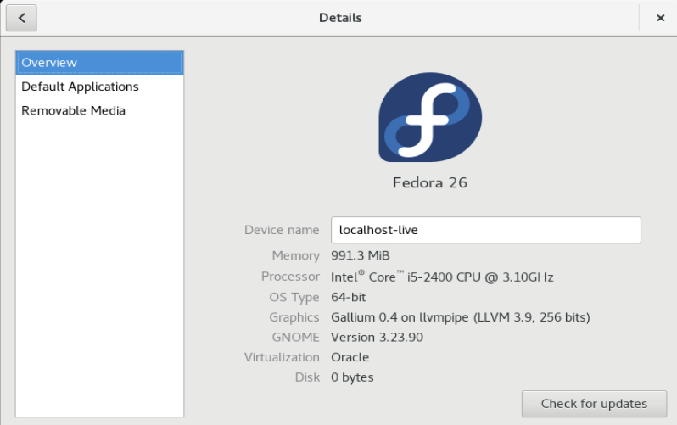Click the Memory value 991.3 MiB
The width and height of the screenshot is (677, 425).
coord(361,255)
